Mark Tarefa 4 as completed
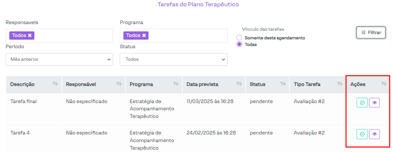This screenshot has width=393, height=152. point(362,134)
